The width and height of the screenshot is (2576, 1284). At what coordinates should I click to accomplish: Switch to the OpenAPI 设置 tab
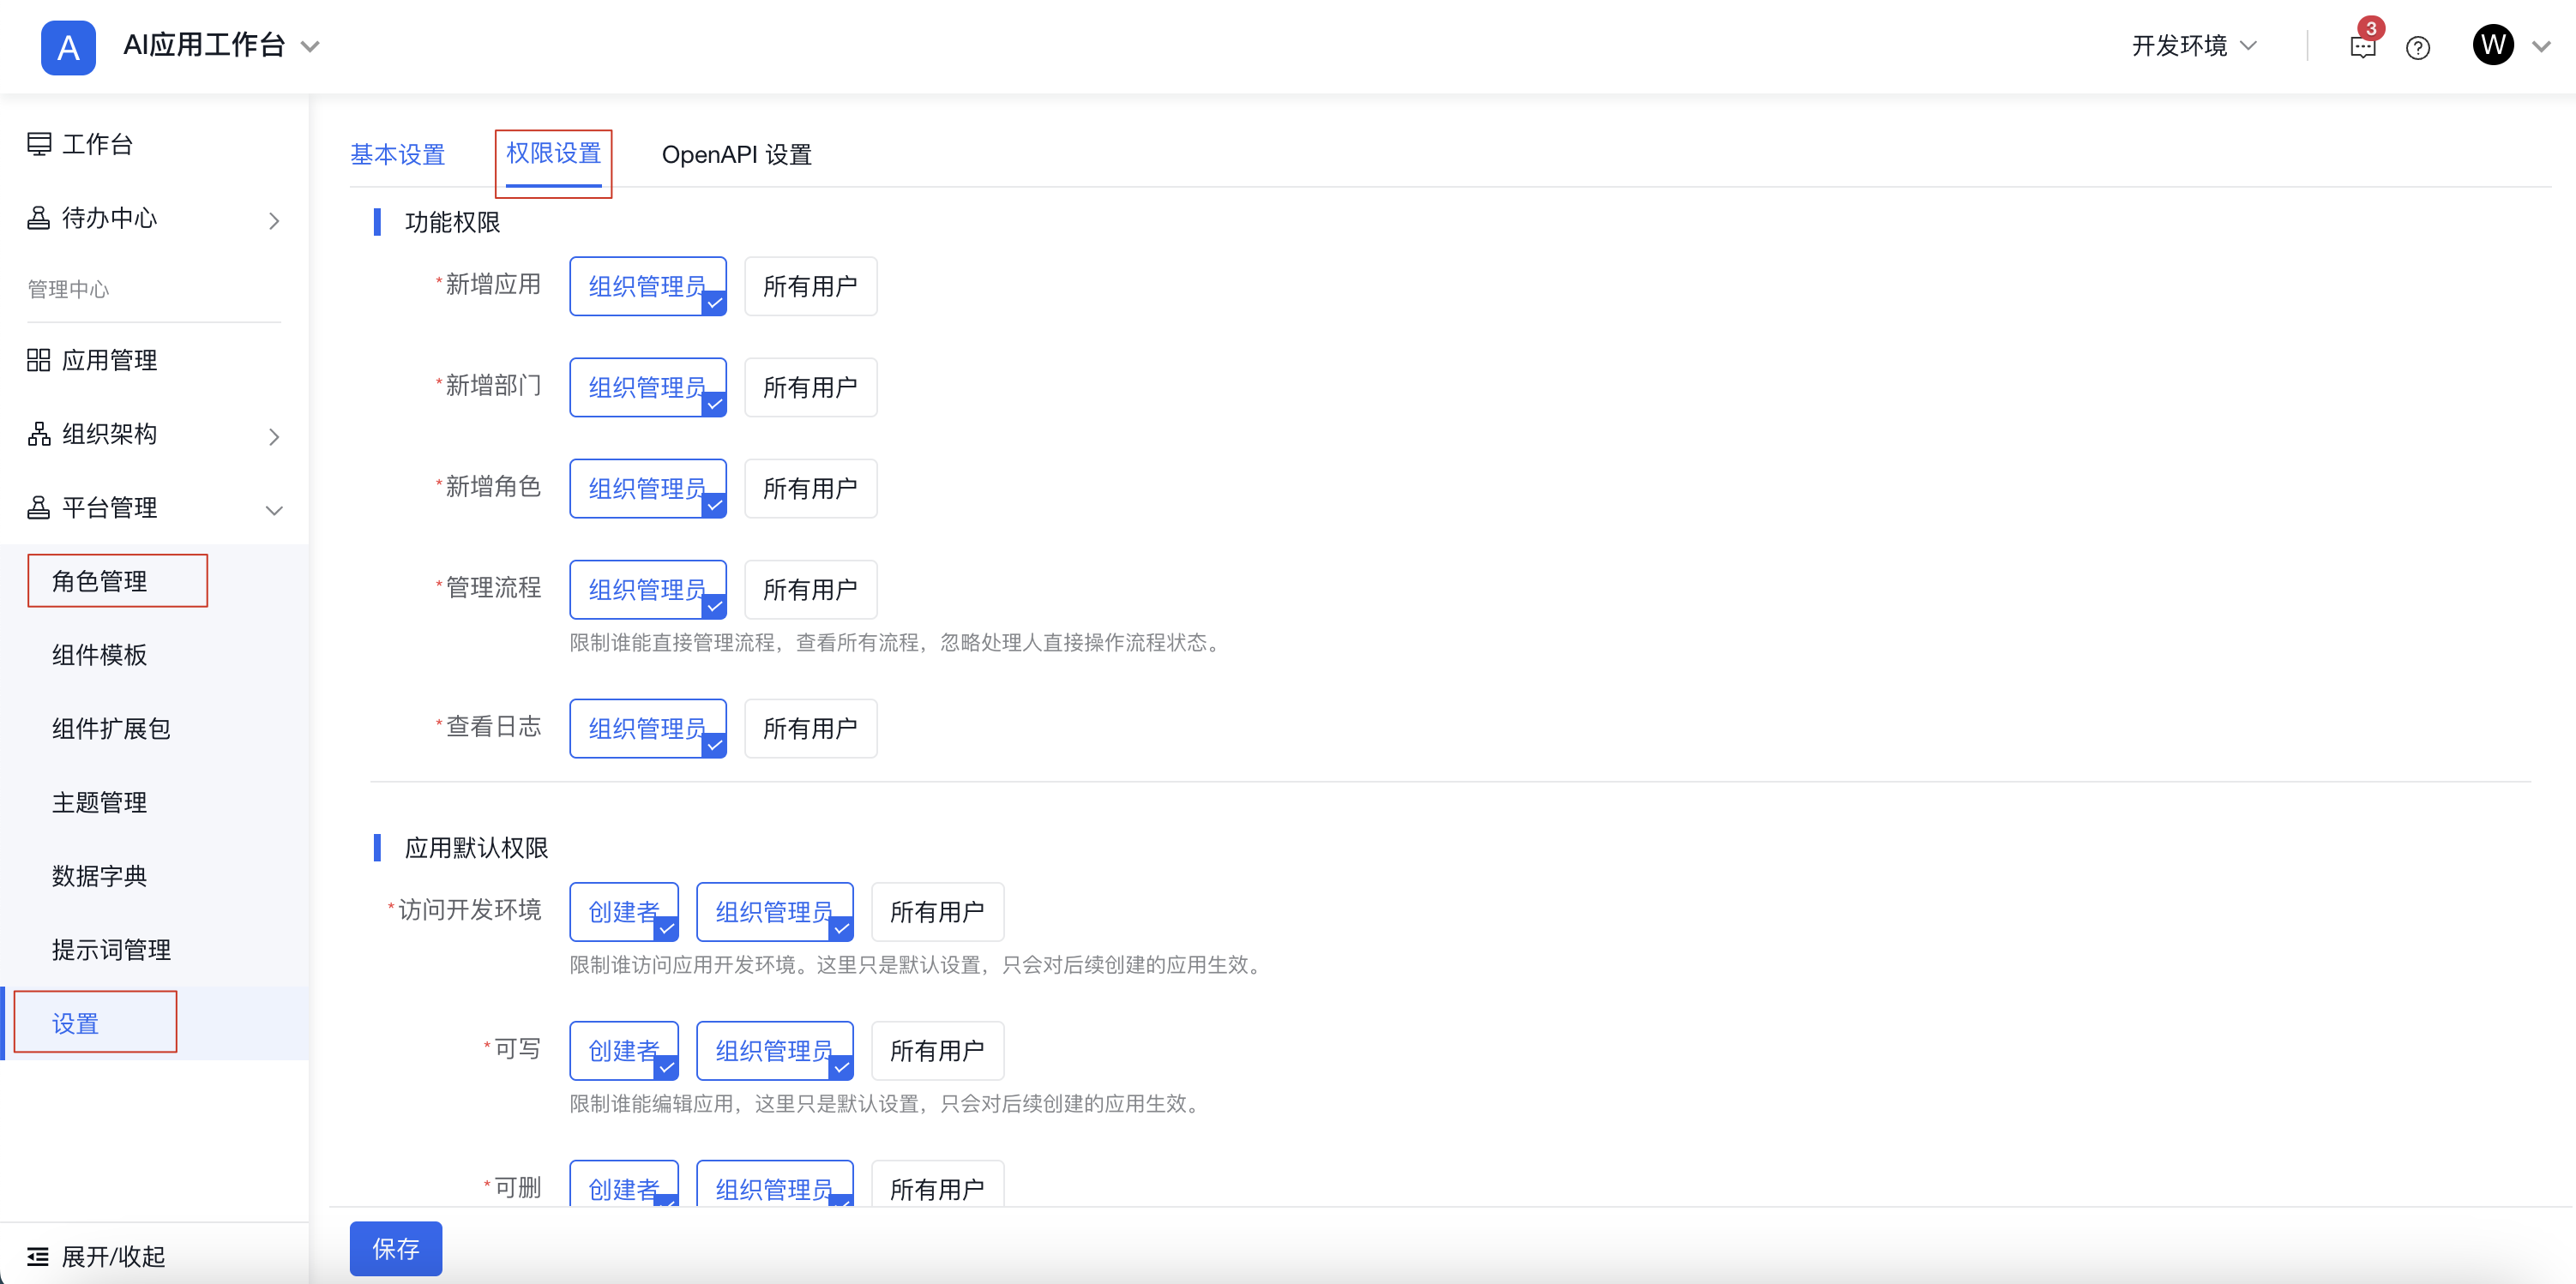[x=736, y=155]
